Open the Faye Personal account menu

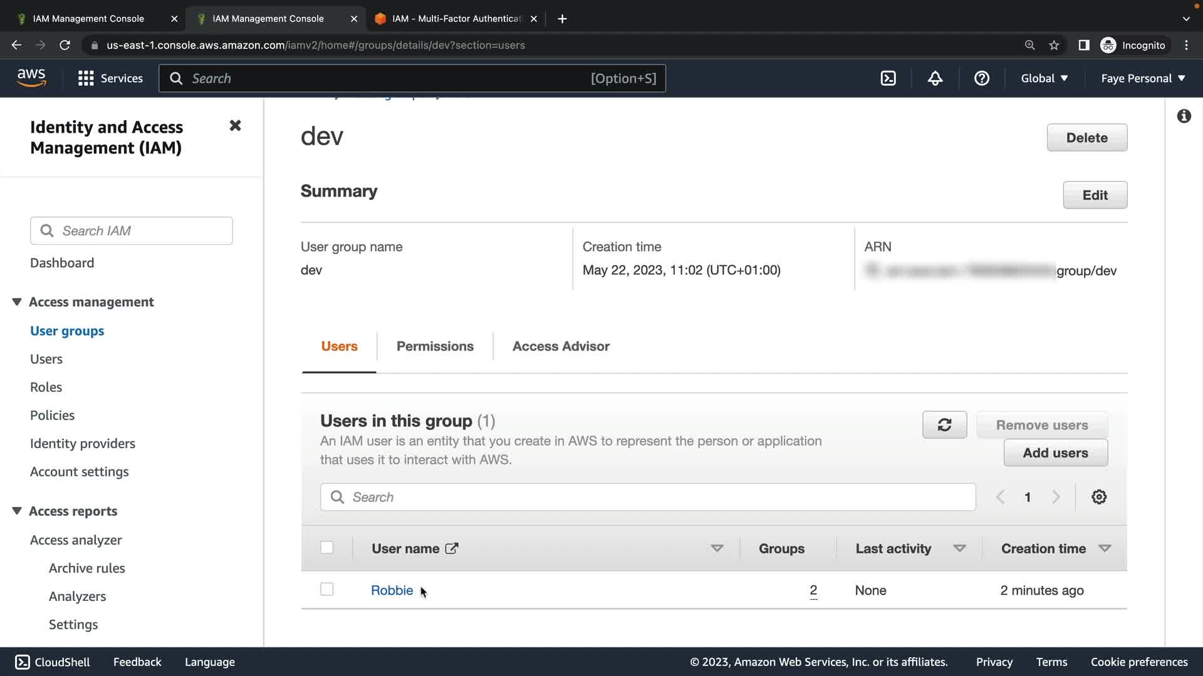pos(1143,78)
